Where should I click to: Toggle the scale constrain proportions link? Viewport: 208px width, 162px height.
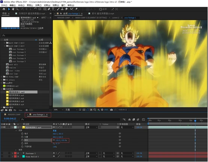[54, 140]
